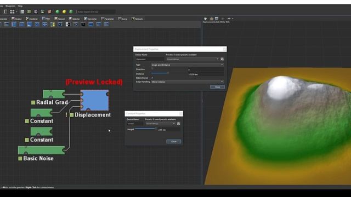Click the third icon in the 3D view toolbar
Screen dimensions: 351x197
(x=217, y=19)
